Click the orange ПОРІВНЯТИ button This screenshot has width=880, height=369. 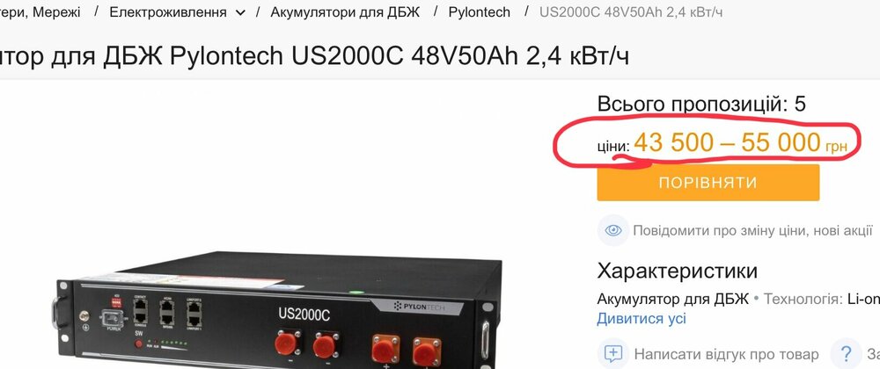(708, 183)
